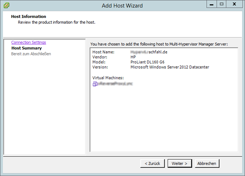The width and height of the screenshot is (245, 176).
Task: Select the virtual machine icon in the list
Action: 95,84
